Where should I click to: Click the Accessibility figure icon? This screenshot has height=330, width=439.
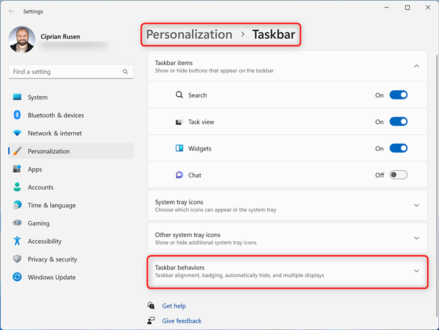(17, 241)
